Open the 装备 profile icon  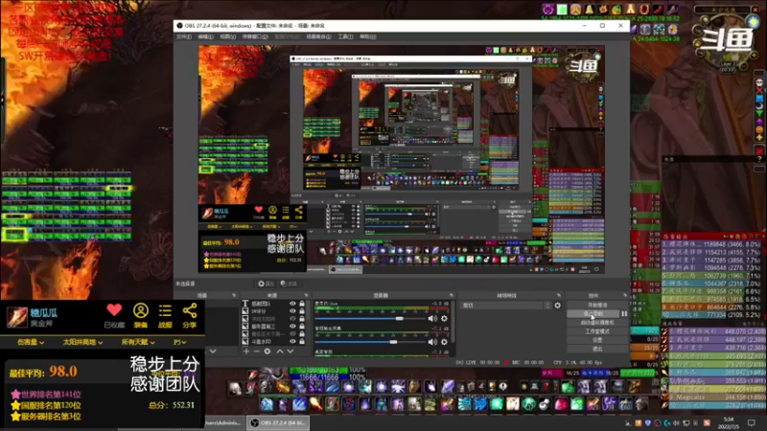click(140, 310)
